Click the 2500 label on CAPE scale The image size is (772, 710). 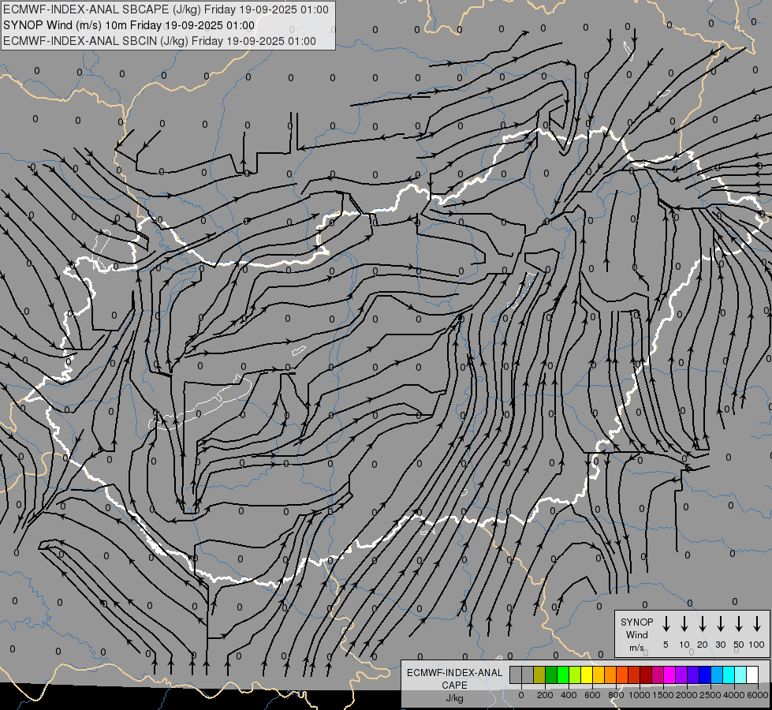[x=710, y=695]
